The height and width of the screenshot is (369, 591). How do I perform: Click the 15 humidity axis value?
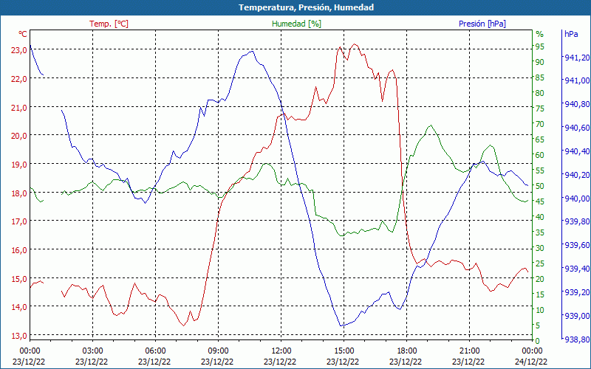tap(540, 294)
